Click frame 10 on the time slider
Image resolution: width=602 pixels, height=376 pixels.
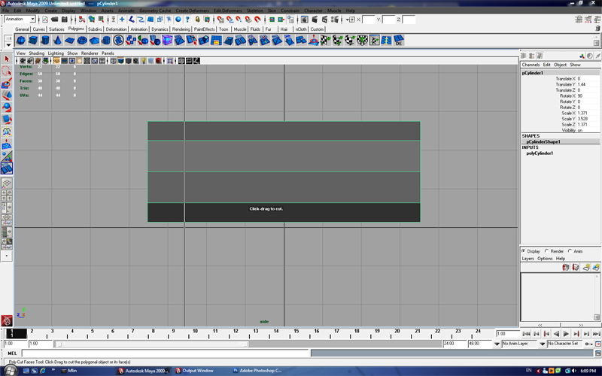(195, 333)
